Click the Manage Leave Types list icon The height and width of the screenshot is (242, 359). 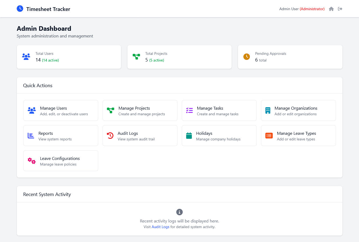tap(269, 135)
